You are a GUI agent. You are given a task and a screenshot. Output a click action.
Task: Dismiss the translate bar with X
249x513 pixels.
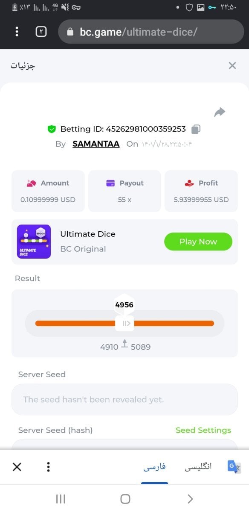click(x=17, y=467)
